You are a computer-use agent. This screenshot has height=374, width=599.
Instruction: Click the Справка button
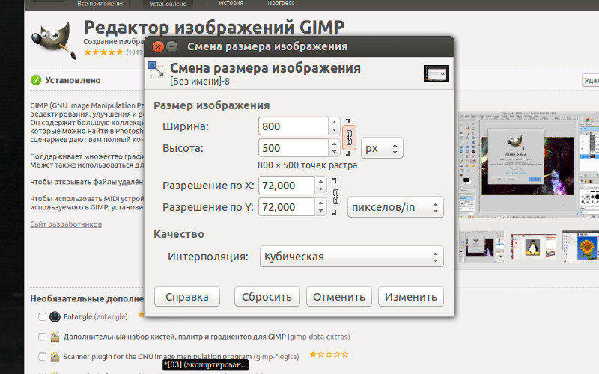[x=187, y=297]
